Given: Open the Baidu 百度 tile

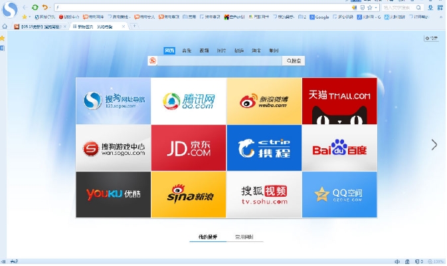Looking at the screenshot, I should 339,148.
